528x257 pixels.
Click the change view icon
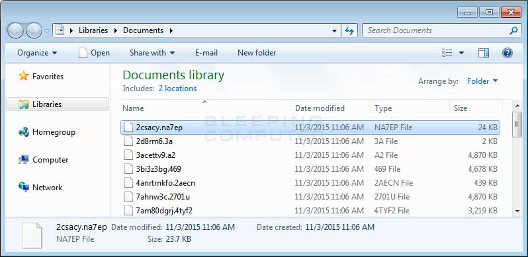pos(447,53)
